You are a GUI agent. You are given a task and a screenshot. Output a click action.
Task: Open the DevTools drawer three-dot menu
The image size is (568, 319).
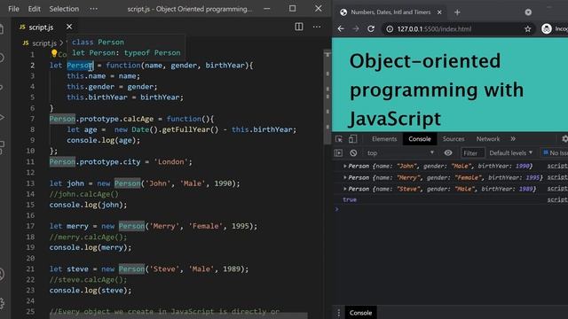[339, 313]
